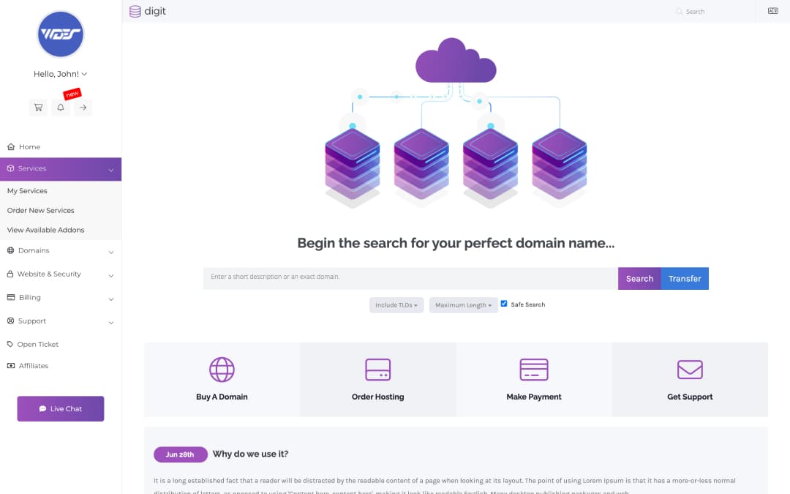Open the Maximum Length dropdown
Viewport: 790px width, 494px height.
tap(464, 305)
